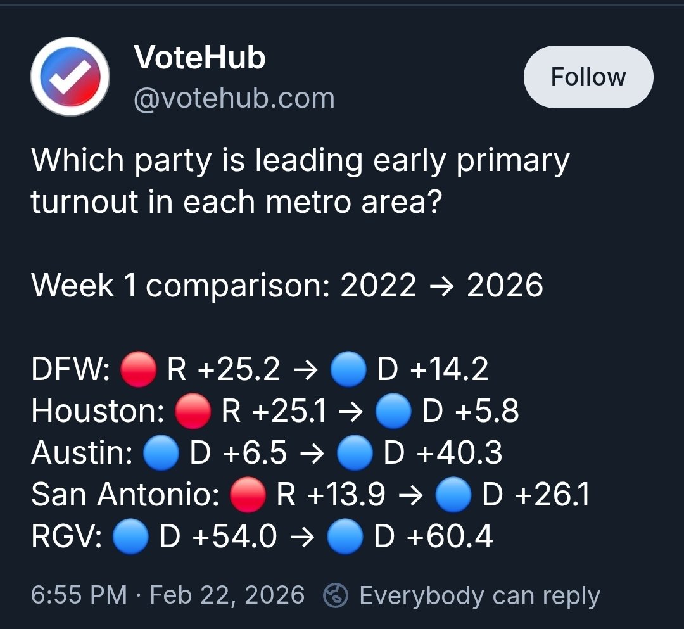Click the blue circle before D +54.0
Screen dimensions: 684x629
pyautogui.click(x=130, y=538)
